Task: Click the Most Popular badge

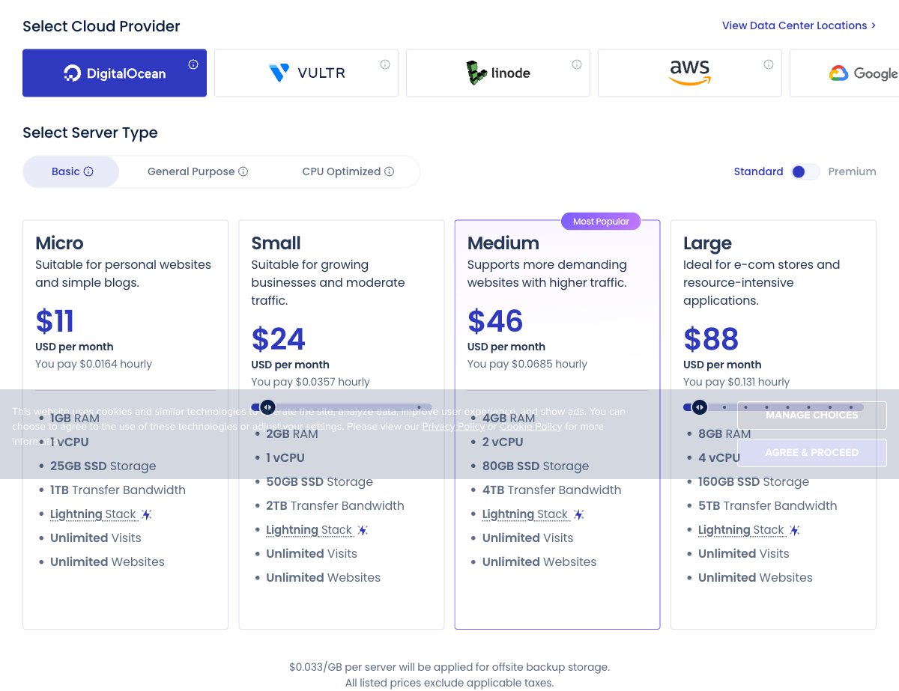Action: pos(601,222)
